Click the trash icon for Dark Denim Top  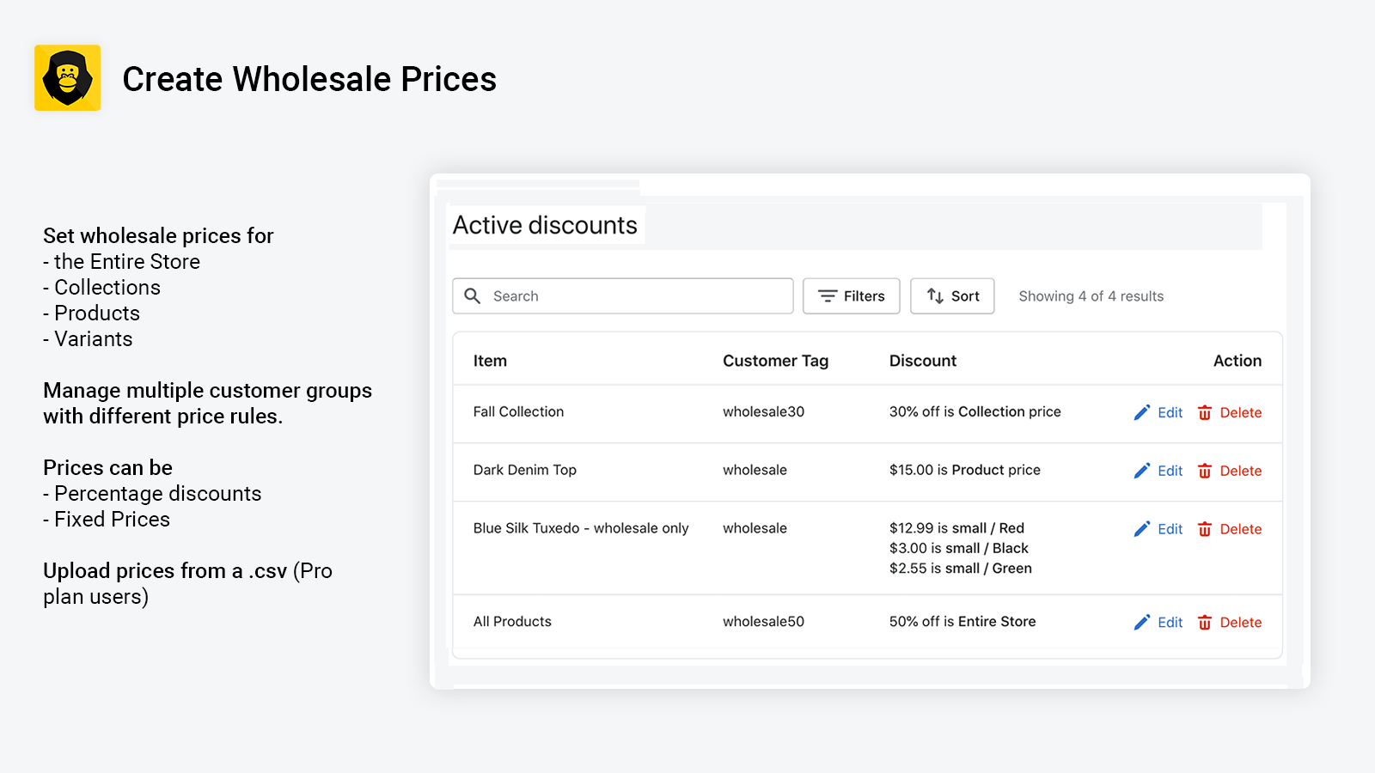1205,471
